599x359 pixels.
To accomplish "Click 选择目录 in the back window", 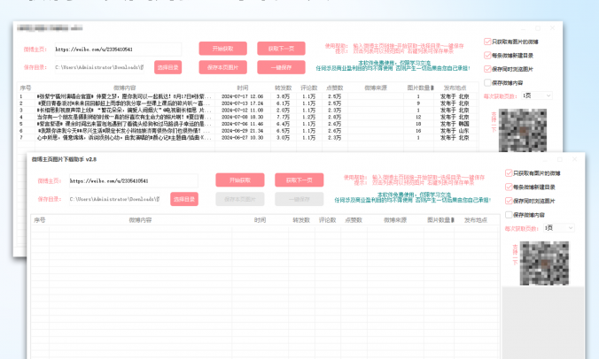I will [167, 66].
